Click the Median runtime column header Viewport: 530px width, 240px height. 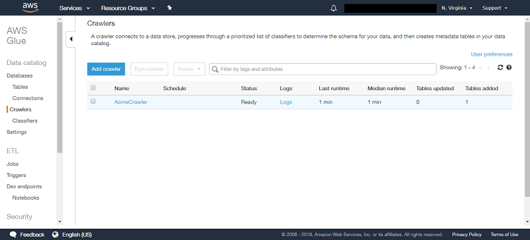tap(386, 88)
